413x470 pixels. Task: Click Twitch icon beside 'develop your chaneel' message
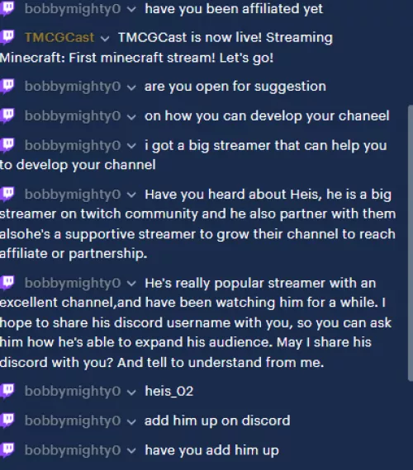coord(7,115)
